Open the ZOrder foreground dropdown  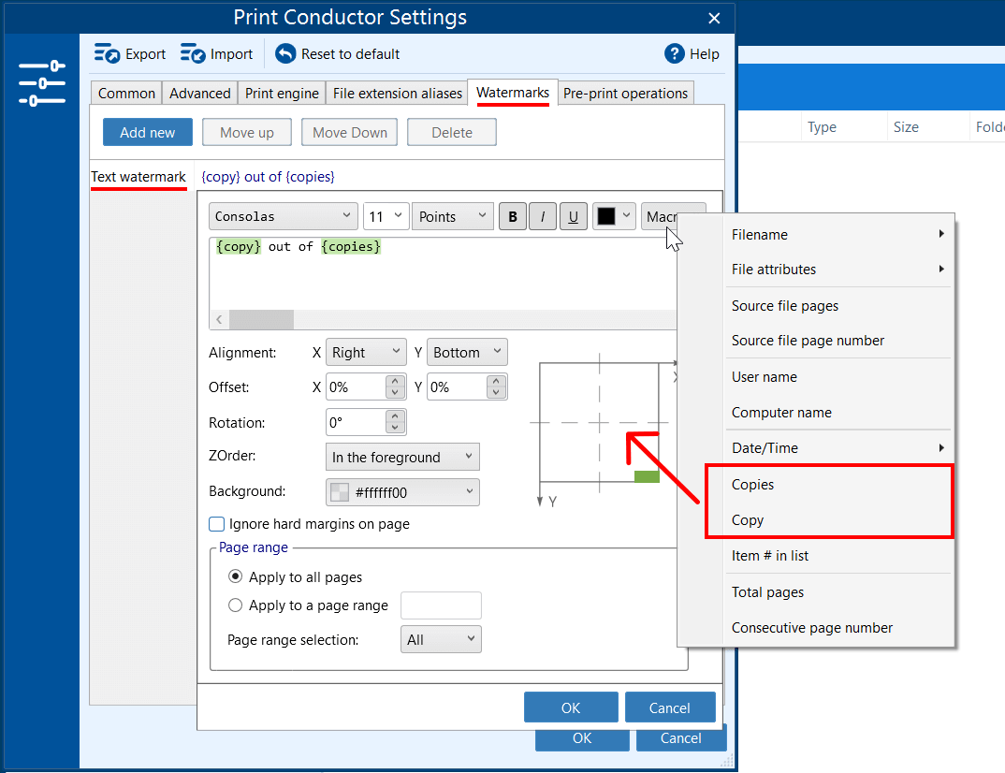[x=402, y=458]
